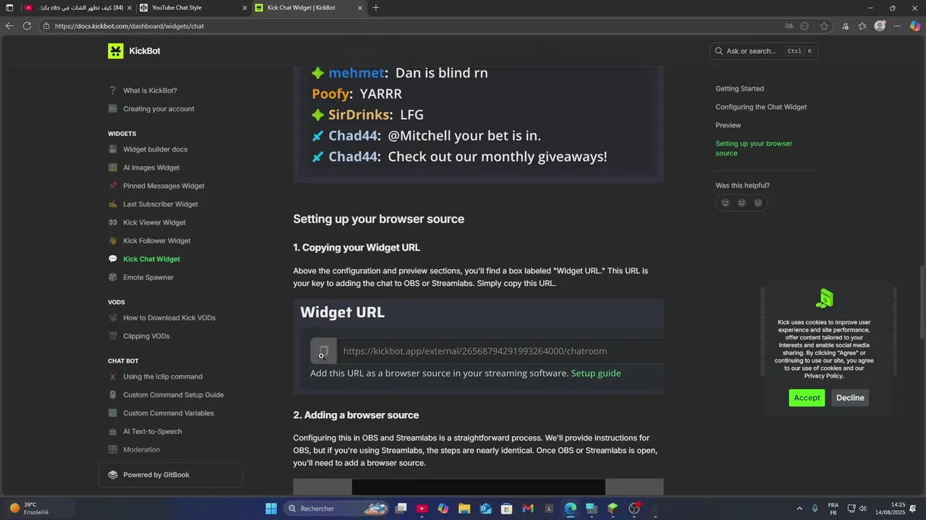Open What is KickBot? page
Image resolution: width=926 pixels, height=520 pixels.
point(150,90)
